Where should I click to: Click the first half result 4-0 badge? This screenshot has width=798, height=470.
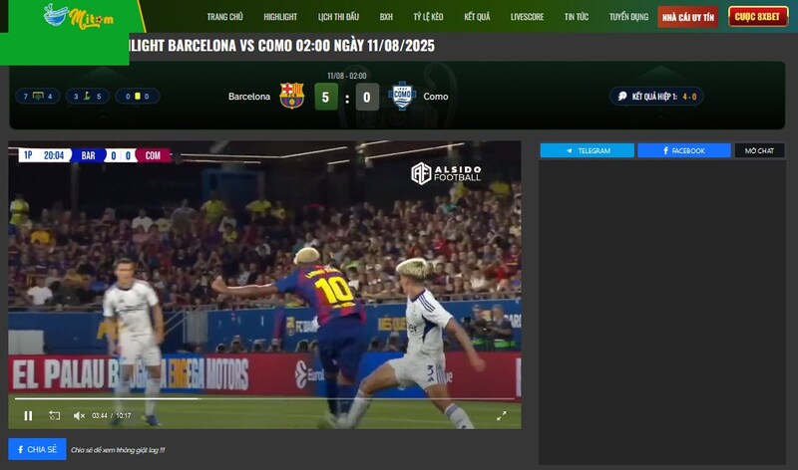point(656,97)
